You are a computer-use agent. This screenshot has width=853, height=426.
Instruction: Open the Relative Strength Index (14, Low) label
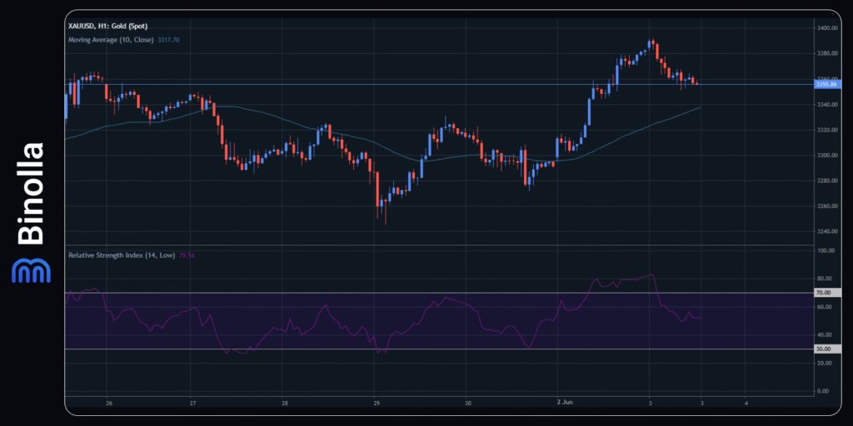(122, 255)
